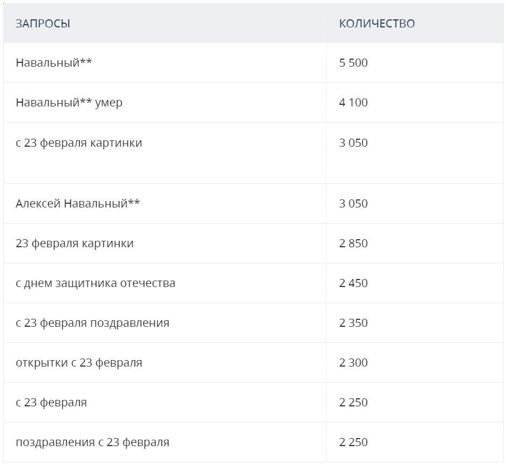The width and height of the screenshot is (506, 466).
Task: Select the 'Навальный**' query row
Action: [x=54, y=63]
